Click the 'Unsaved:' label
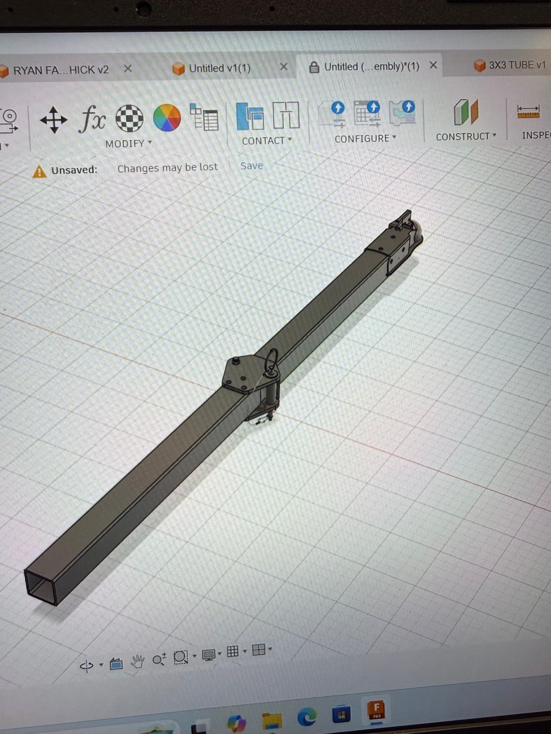 (x=74, y=170)
